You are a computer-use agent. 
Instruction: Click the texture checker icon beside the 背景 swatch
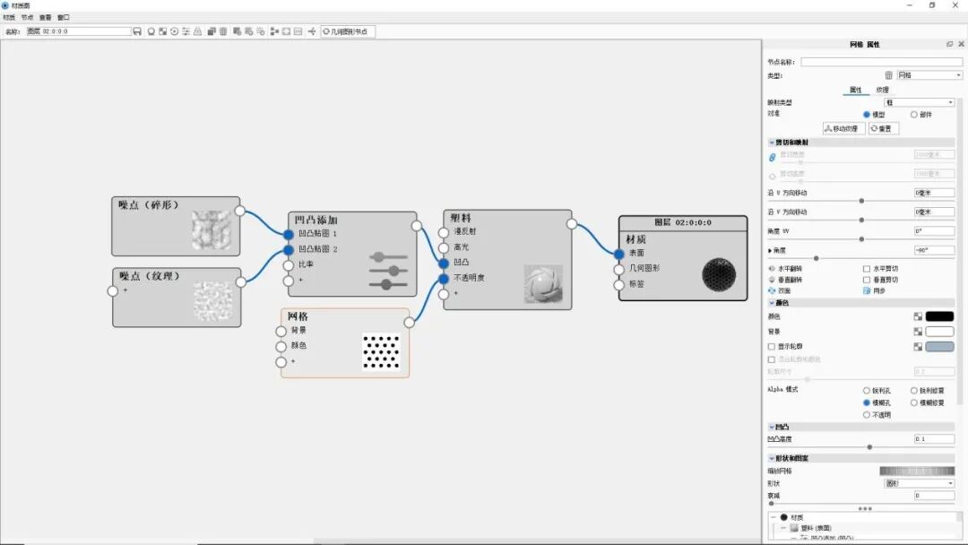click(918, 331)
